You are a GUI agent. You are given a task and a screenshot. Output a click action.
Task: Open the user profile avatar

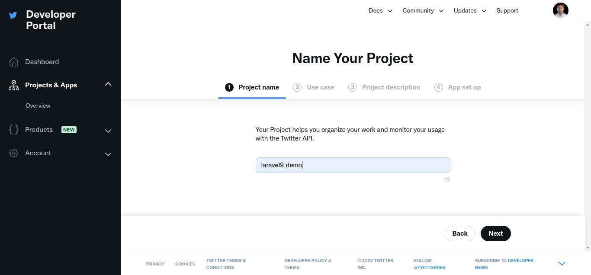[x=560, y=10]
